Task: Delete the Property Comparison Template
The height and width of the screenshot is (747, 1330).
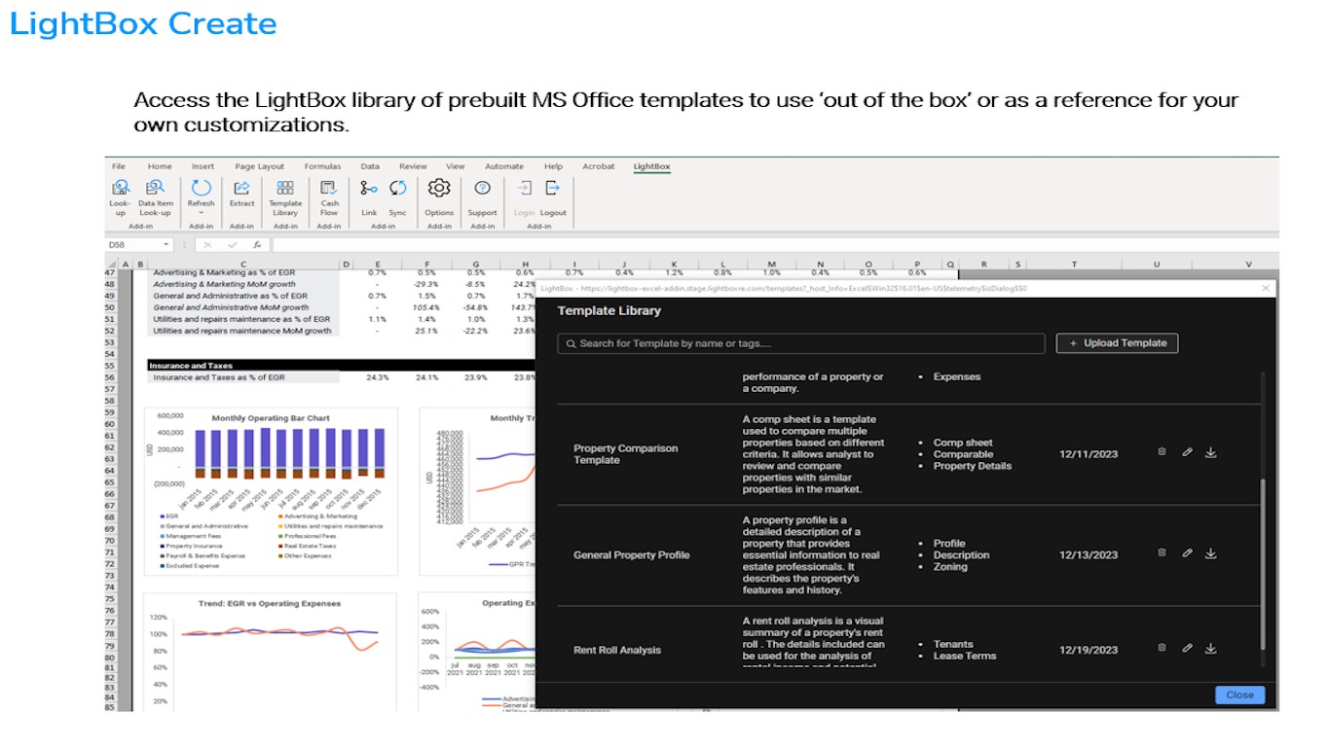Action: tap(1162, 452)
